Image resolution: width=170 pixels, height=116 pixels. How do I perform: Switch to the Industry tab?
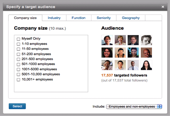tap(54, 18)
